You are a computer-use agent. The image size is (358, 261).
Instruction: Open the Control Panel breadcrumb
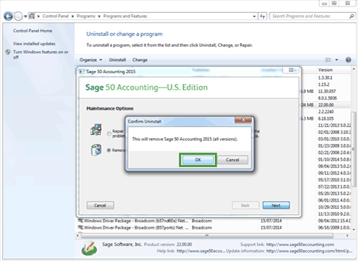tap(55, 16)
